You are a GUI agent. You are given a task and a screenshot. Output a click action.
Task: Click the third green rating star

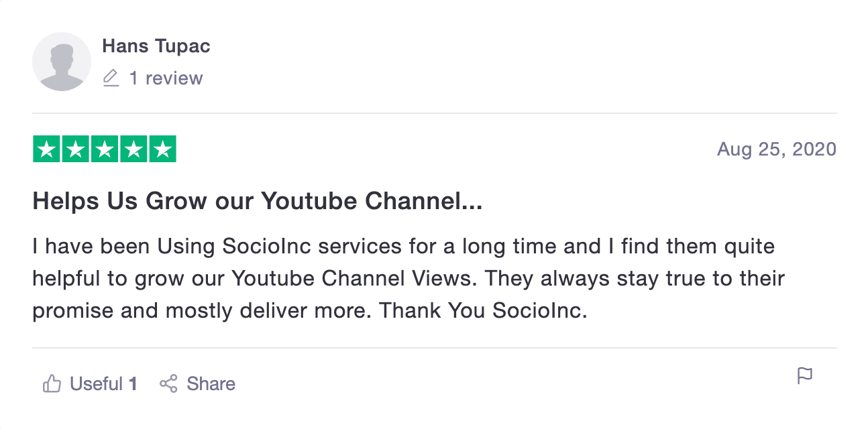coord(105,149)
